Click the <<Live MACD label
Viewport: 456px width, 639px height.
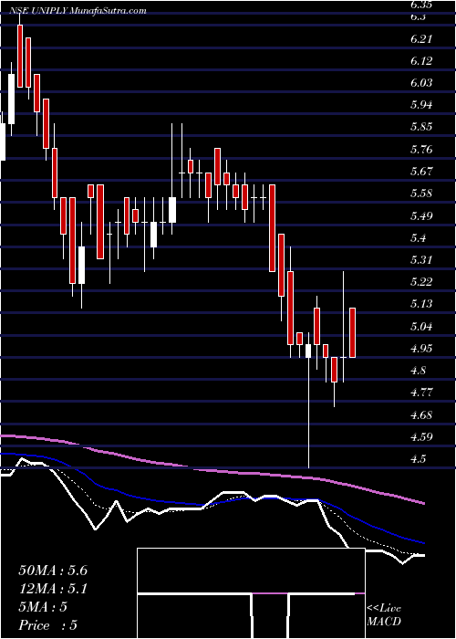(384, 615)
